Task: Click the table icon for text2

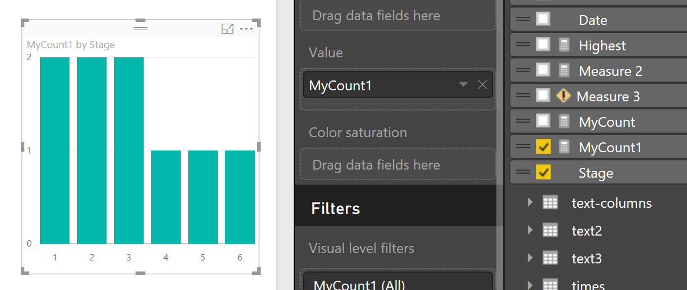Action: 550,230
